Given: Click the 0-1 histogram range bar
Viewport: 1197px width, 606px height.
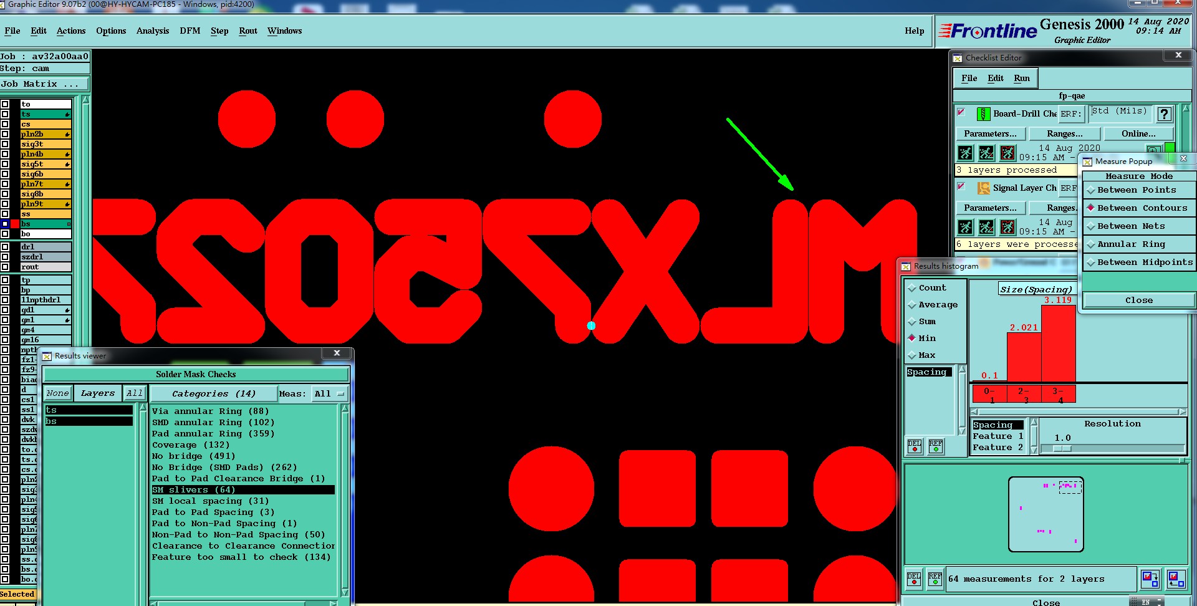Looking at the screenshot, I should coord(990,395).
